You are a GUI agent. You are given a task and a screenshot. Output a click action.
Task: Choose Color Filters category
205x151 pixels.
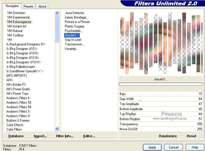pyautogui.click(x=14, y=129)
